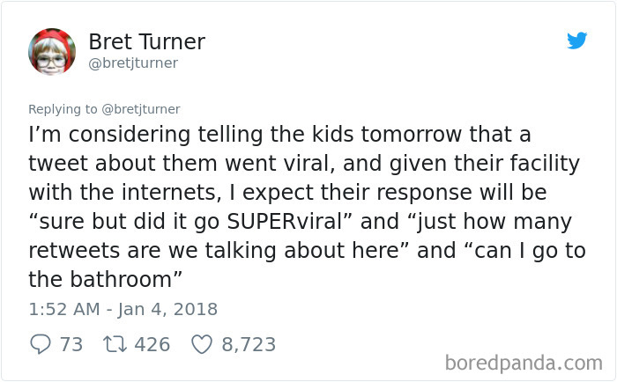Click the retweet count 426
617x382 pixels.
(152, 344)
